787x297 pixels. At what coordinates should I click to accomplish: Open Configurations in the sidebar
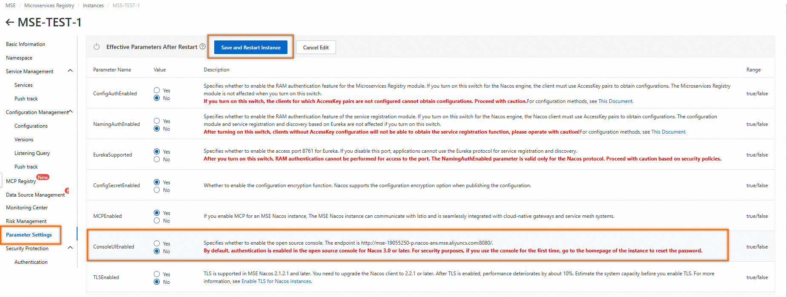coord(31,126)
